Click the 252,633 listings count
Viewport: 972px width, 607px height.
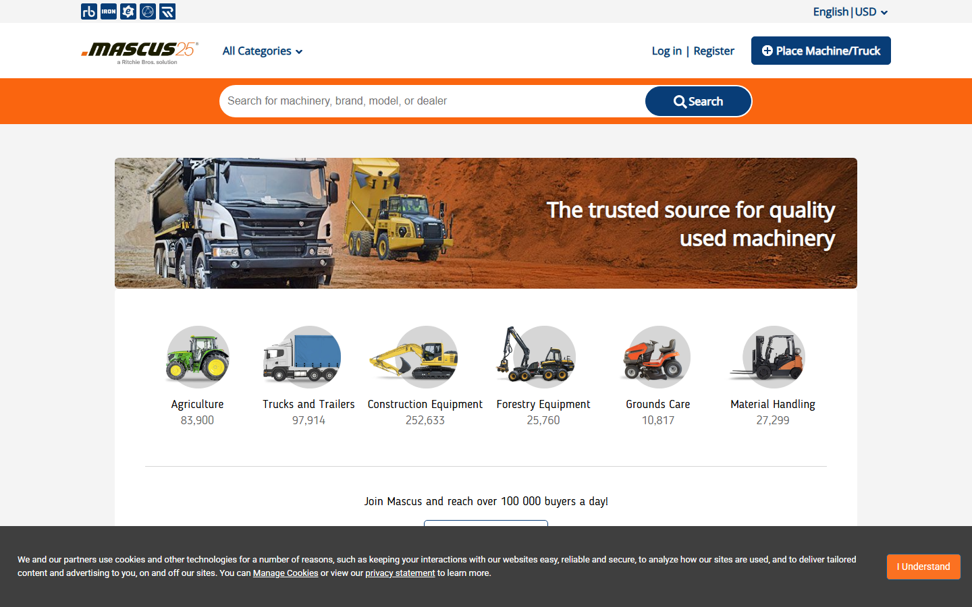425,420
